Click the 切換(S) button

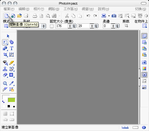tap(141, 9)
